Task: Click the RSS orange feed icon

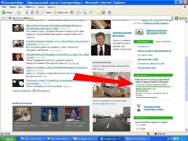Action: (x=34, y=91)
